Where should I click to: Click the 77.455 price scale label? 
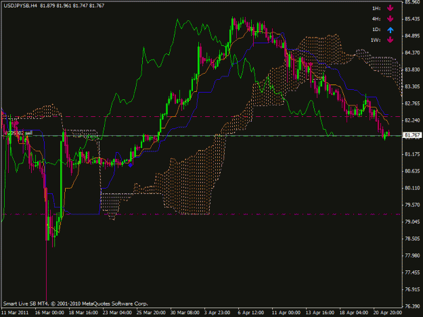tap(413, 272)
